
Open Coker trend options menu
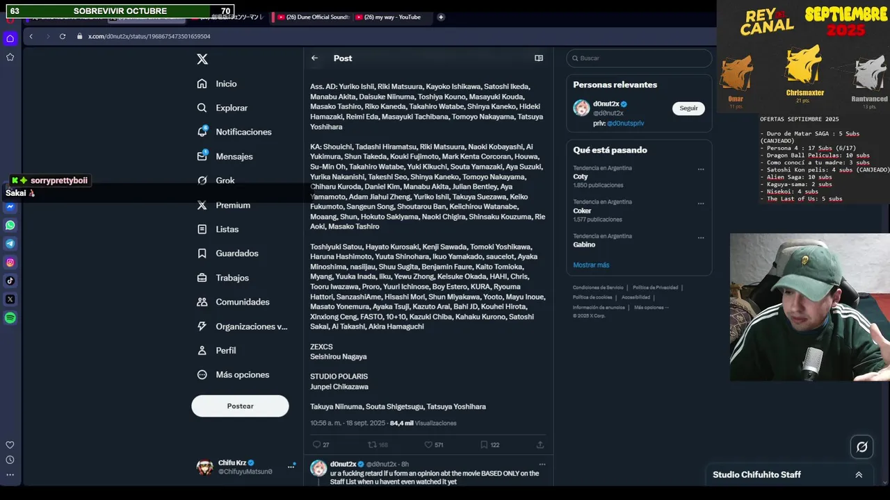pyautogui.click(x=701, y=203)
